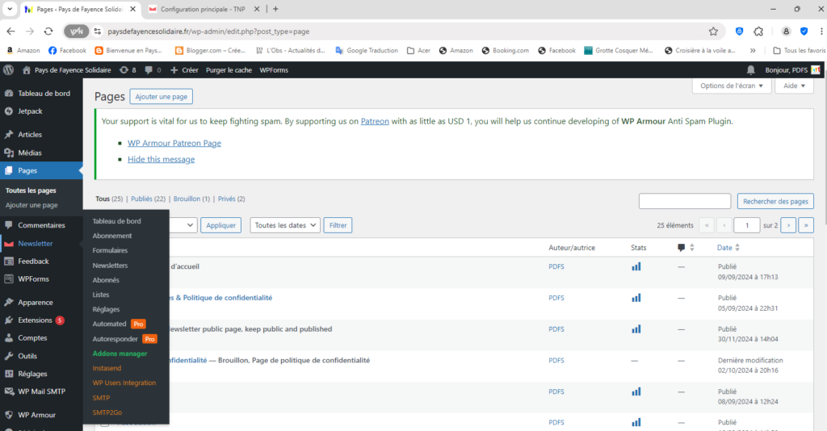The width and height of the screenshot is (827, 431).
Task: Jump to the last page arrow
Action: tap(805, 226)
